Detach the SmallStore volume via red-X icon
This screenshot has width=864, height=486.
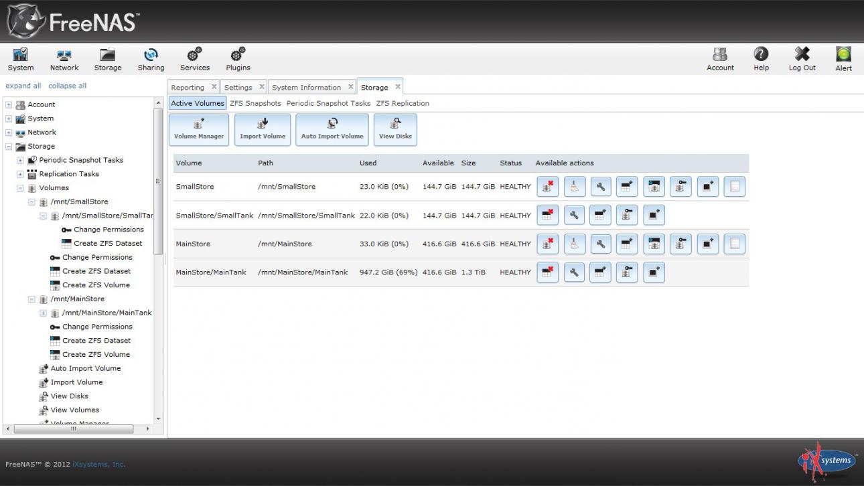[x=548, y=187]
